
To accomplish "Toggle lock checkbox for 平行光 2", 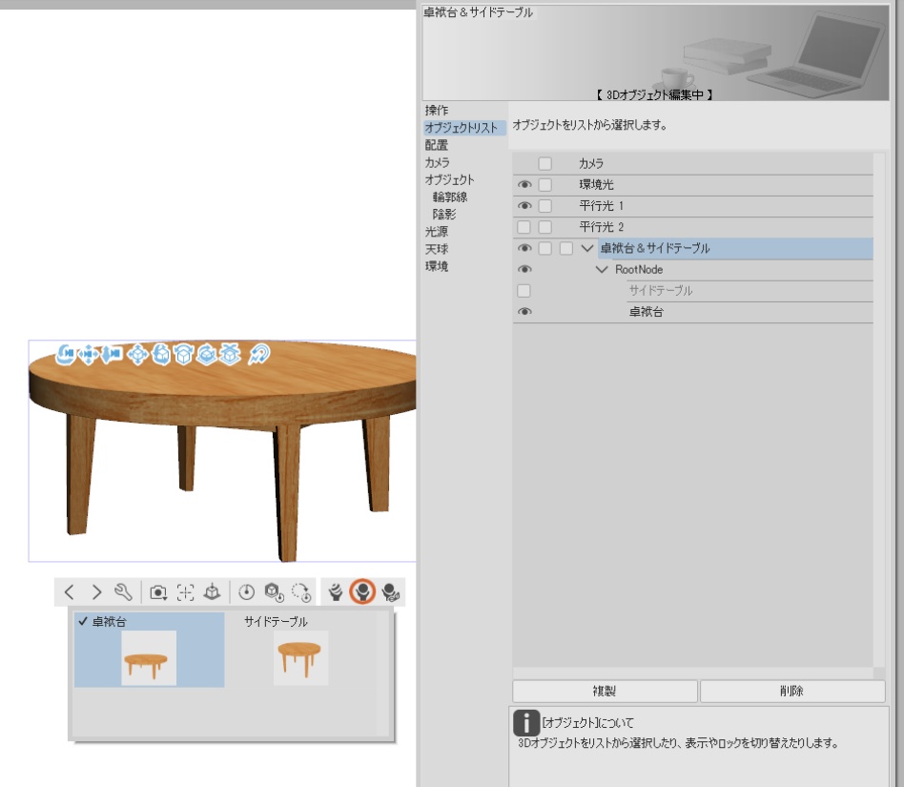I will click(x=544, y=227).
